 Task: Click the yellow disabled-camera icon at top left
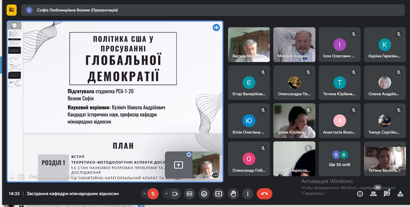coord(12,10)
